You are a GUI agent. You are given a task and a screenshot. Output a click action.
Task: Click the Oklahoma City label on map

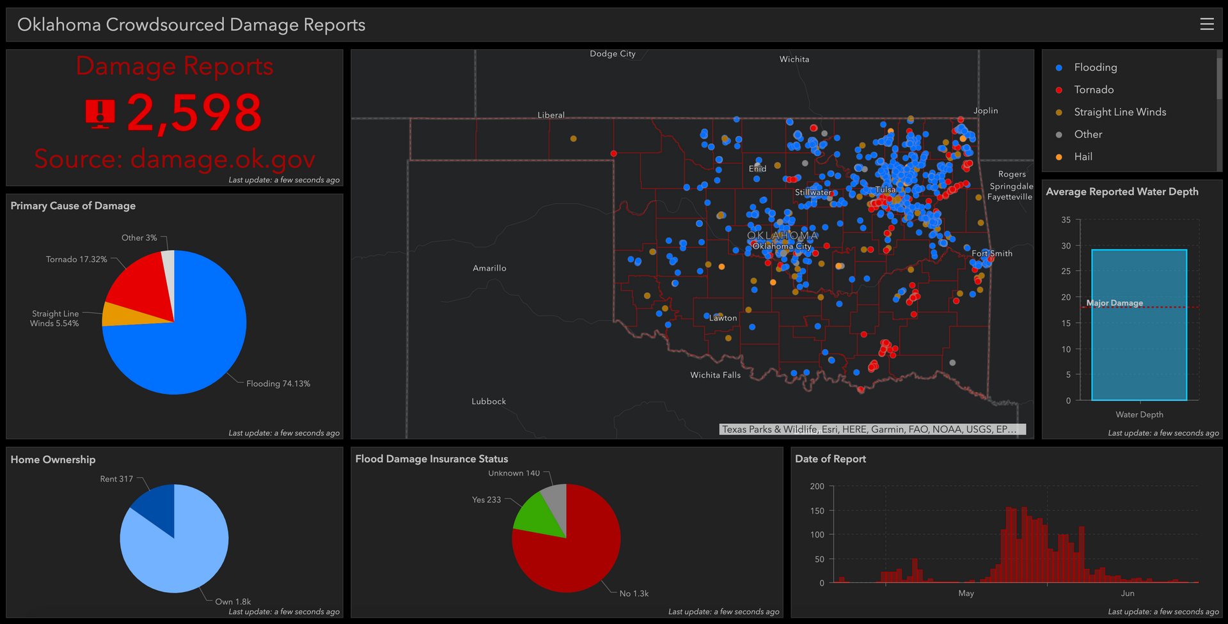[x=782, y=246]
